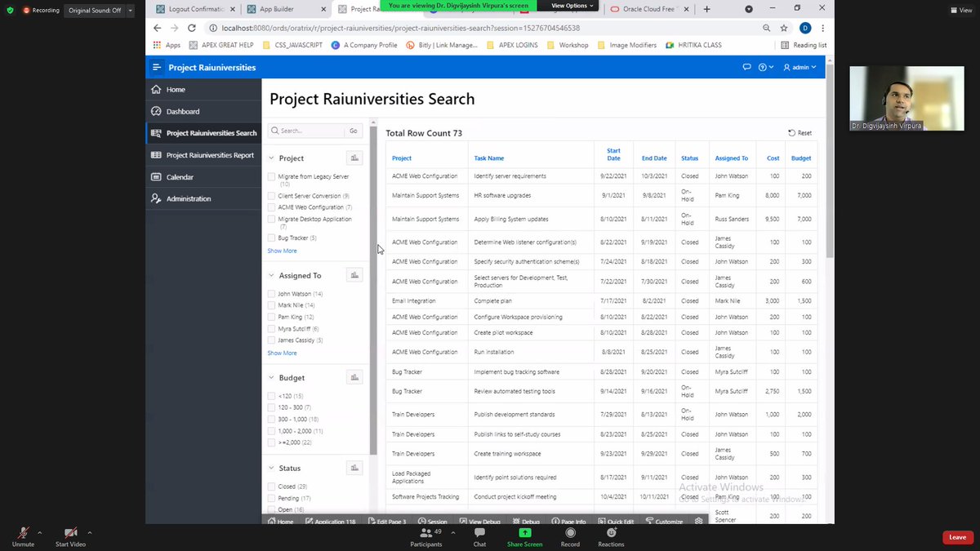The height and width of the screenshot is (551, 980).
Task: Check the >=2,000 budget filter
Action: pyautogui.click(x=271, y=442)
